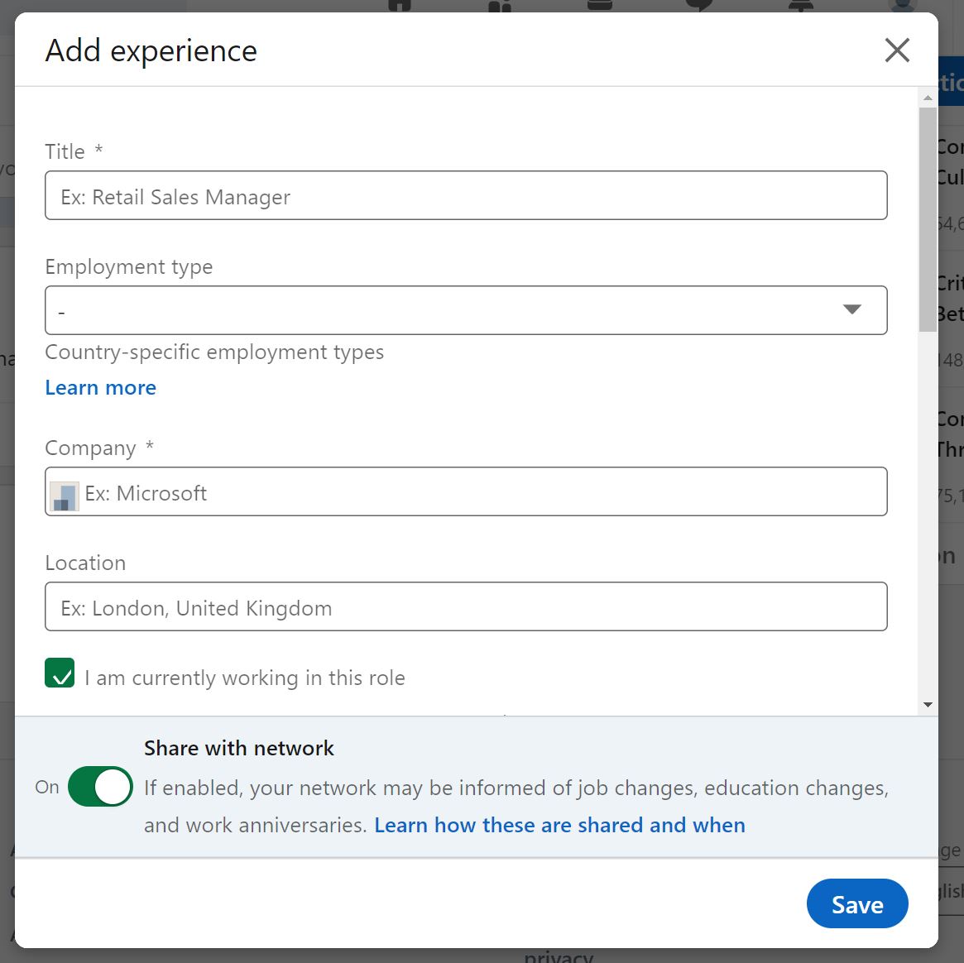The image size is (964, 963).
Task: Open 'Learn how these are shared and when'
Action: pos(559,826)
